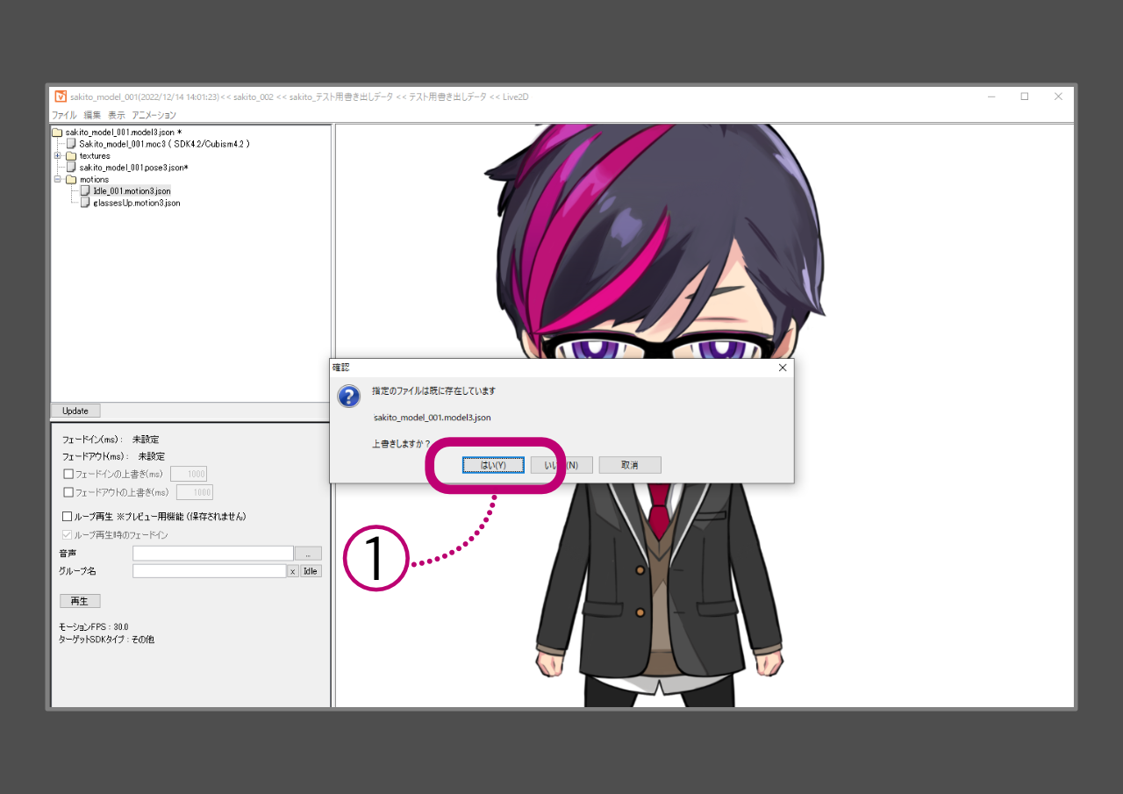This screenshot has width=1123, height=794.
Task: Click the 指定のファイルは既に存在しています message
Action: pyautogui.click(x=433, y=390)
